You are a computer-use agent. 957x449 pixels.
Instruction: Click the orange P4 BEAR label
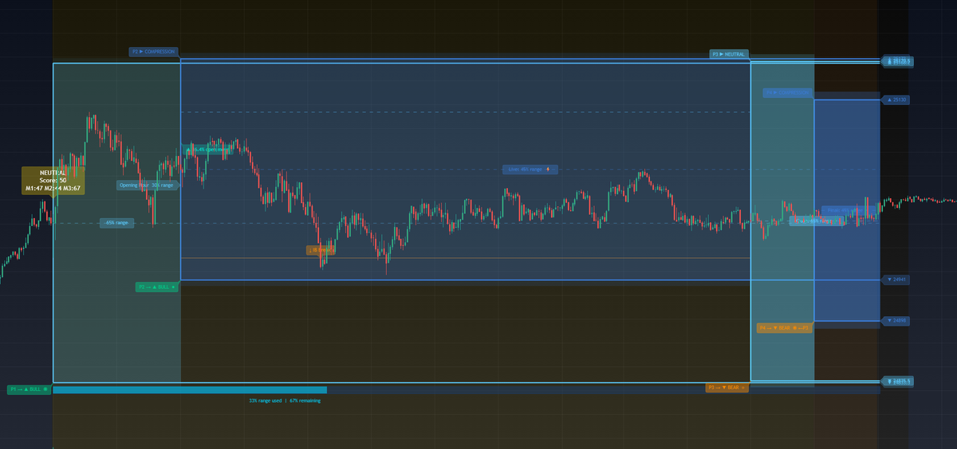[785, 328]
